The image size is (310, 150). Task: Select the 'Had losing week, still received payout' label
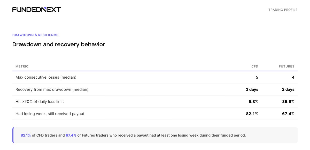coord(50,114)
